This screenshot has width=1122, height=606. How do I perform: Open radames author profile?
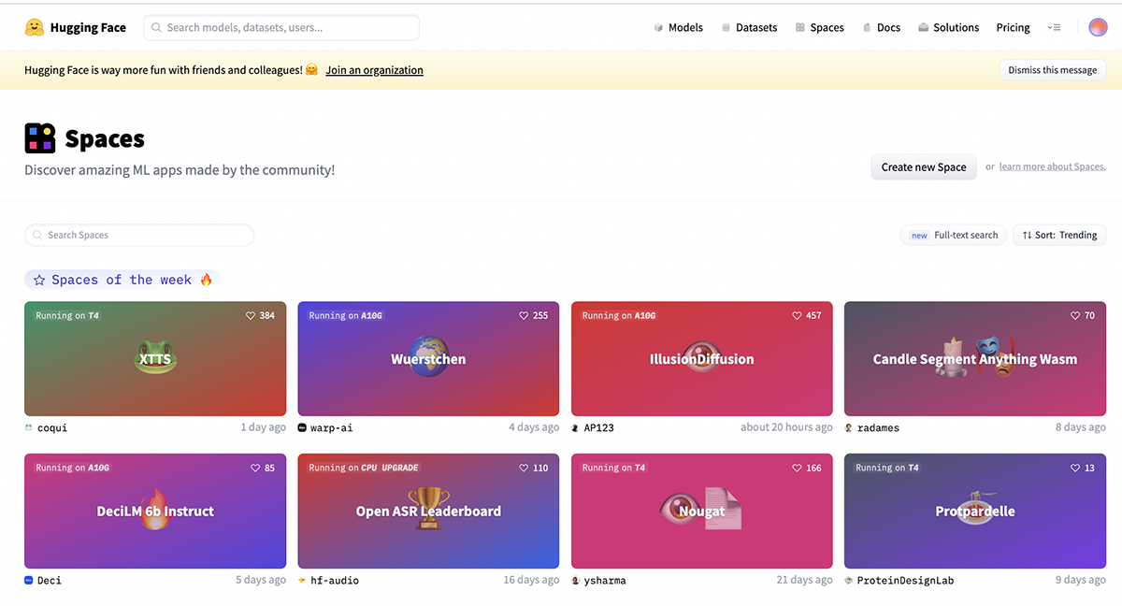[x=878, y=427]
